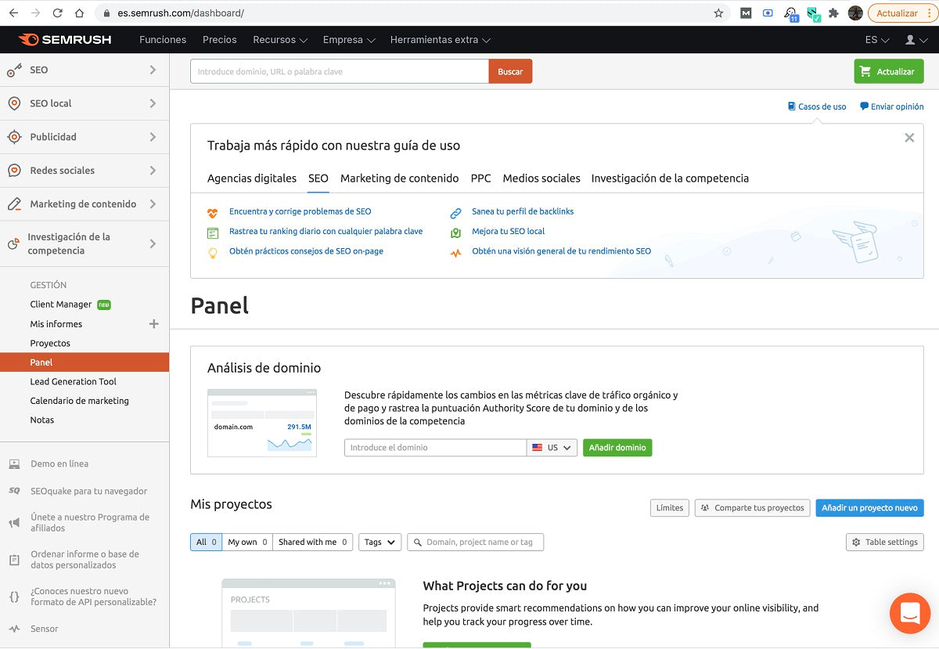The width and height of the screenshot is (939, 649).
Task: Click the SEO local pin icon
Action: pyautogui.click(x=14, y=103)
